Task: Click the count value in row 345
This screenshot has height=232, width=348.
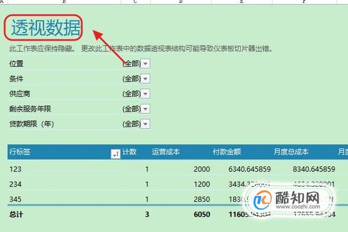Action: point(147,200)
